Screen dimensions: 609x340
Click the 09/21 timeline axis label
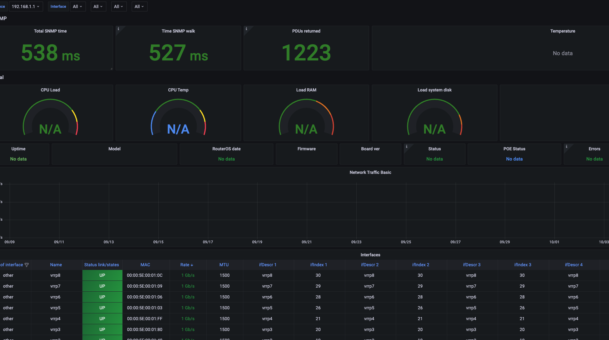[307, 242]
